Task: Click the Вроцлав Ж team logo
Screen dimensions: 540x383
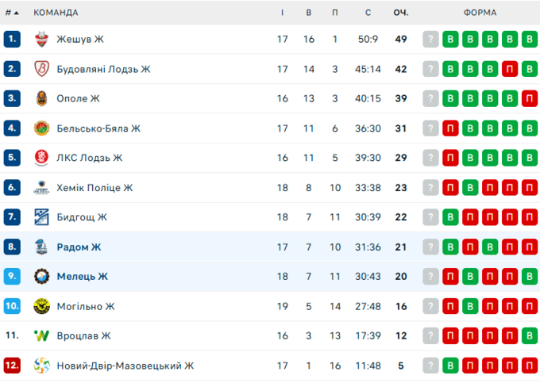Action: (42, 336)
